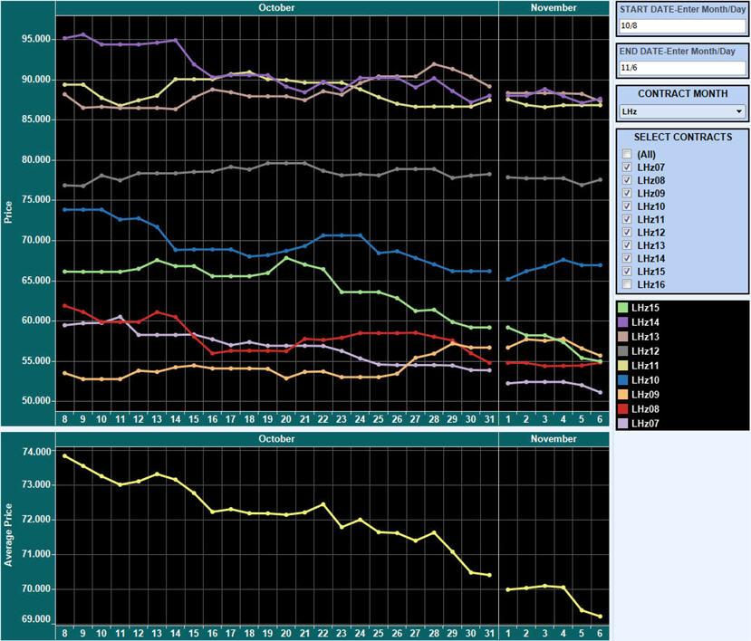
Task: Check the LHz16 contract checkbox
Action: pos(627,284)
